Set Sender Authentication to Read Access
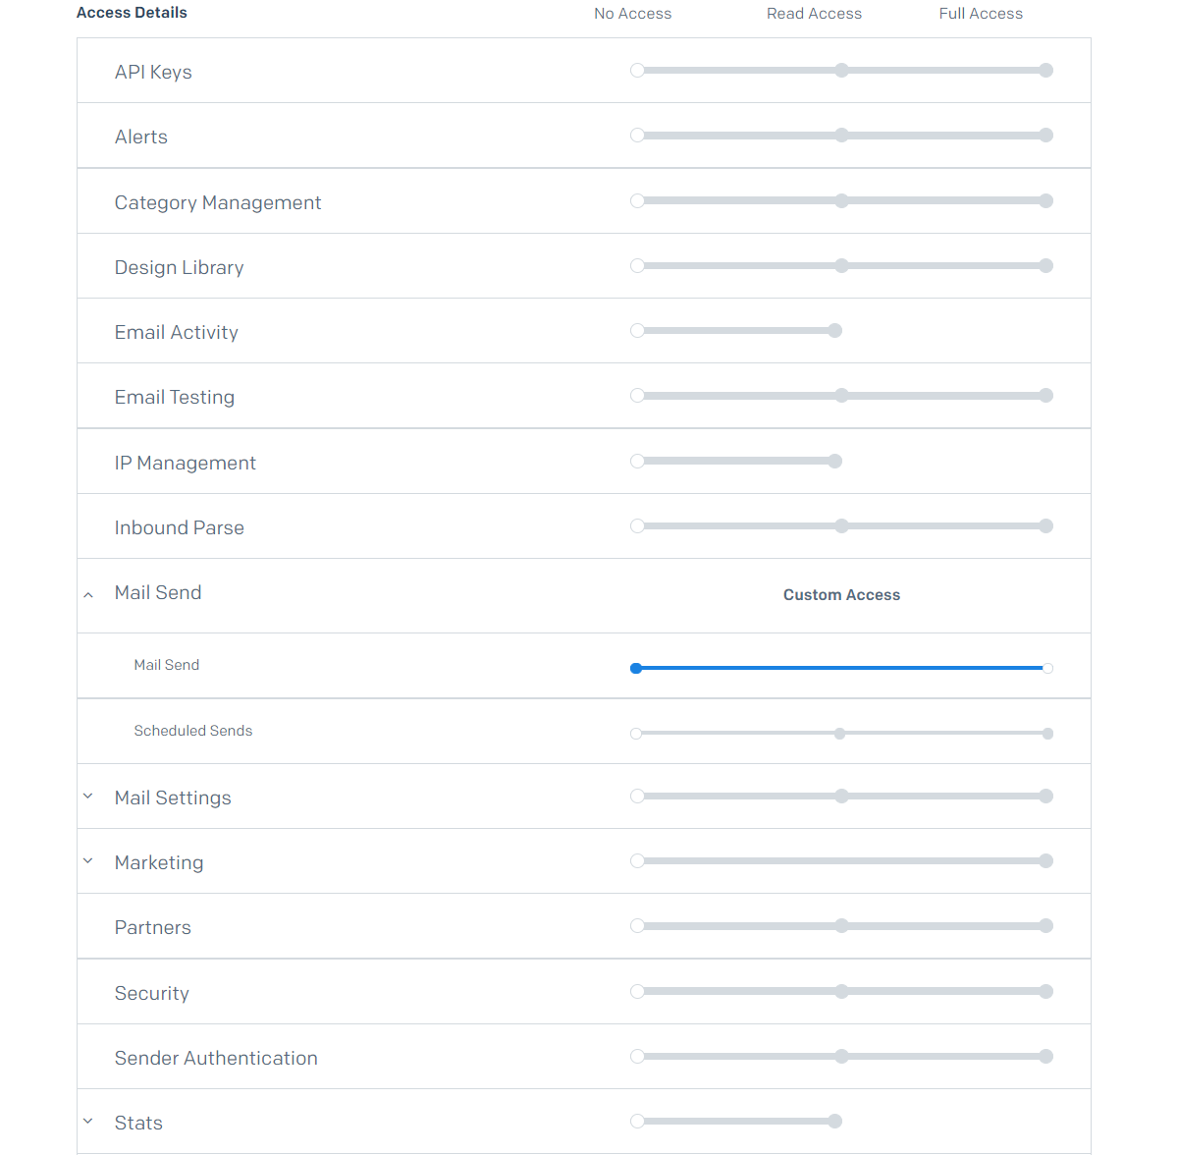Viewport: 1177px width, 1155px height. pos(841,1057)
